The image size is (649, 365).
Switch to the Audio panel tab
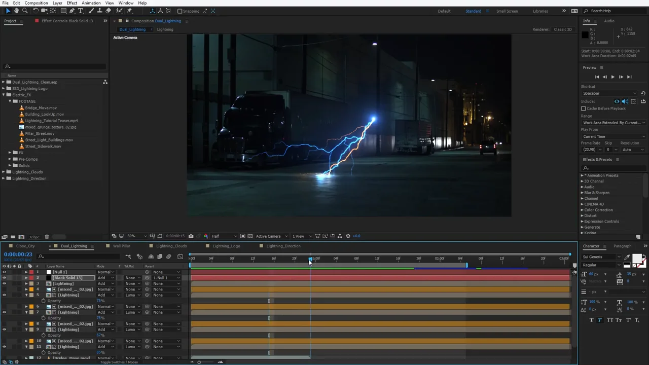[609, 21]
